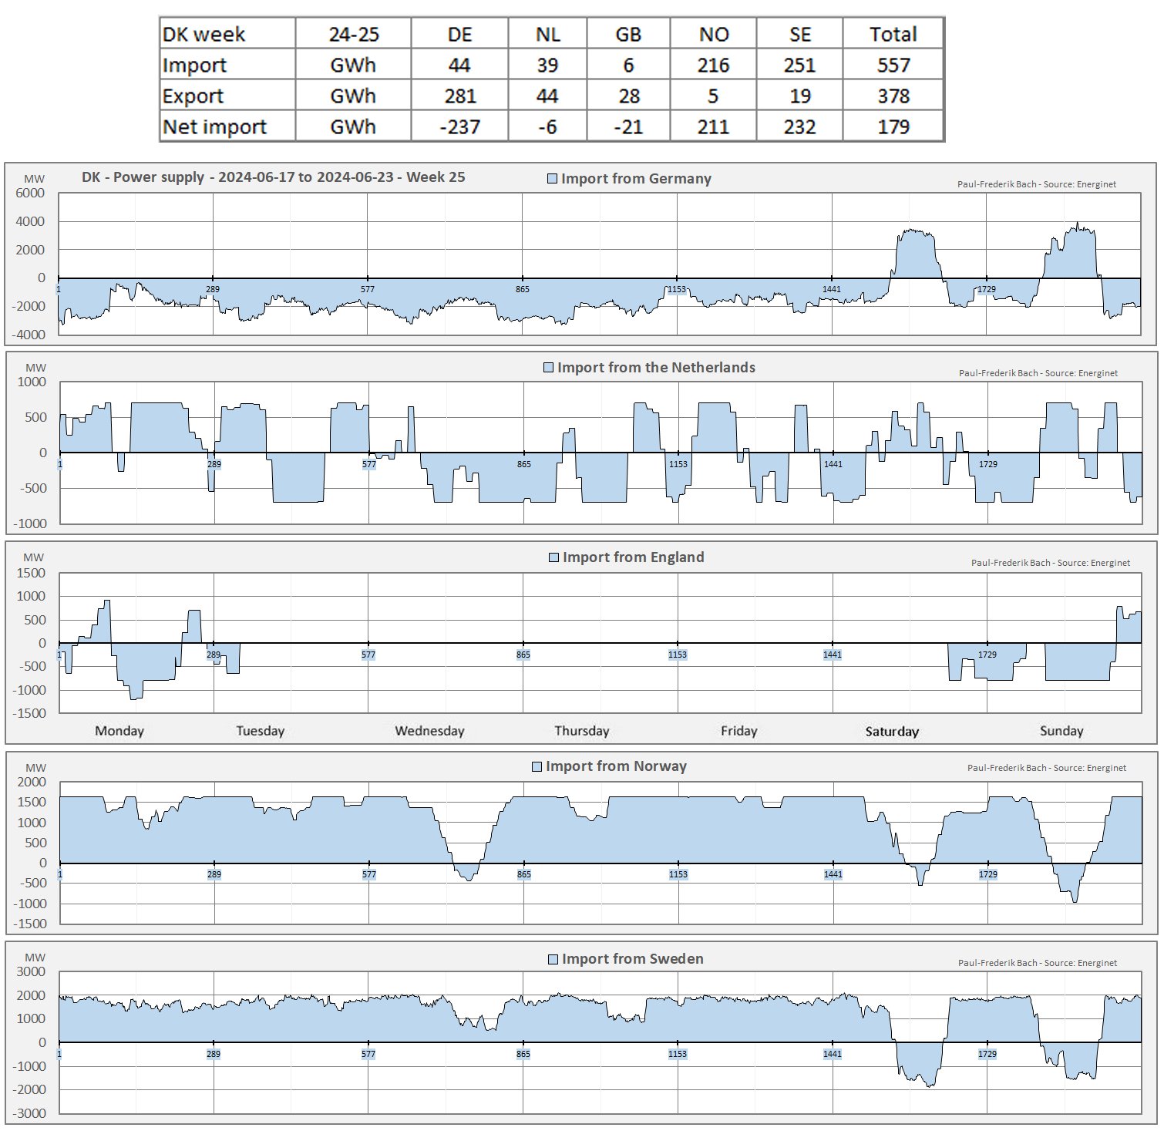Screen dimensions: 1164x1131
Task: Click the Import from Germany legend square
Action: pyautogui.click(x=552, y=179)
